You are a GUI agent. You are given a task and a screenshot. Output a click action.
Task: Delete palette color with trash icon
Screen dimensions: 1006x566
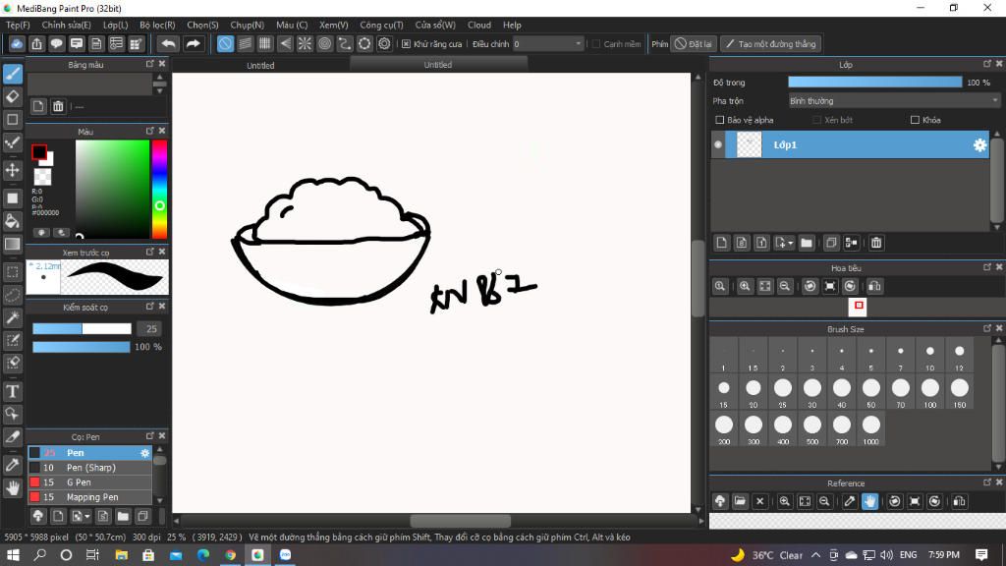pyautogui.click(x=58, y=106)
